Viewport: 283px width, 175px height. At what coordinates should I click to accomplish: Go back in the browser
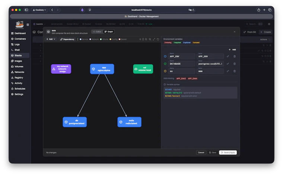pos(52,10)
